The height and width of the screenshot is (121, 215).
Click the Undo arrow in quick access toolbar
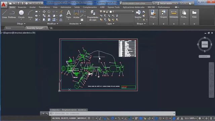pos(31,3)
